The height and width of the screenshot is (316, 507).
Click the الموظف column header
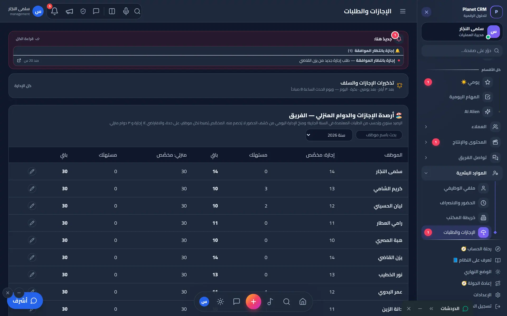[393, 155]
